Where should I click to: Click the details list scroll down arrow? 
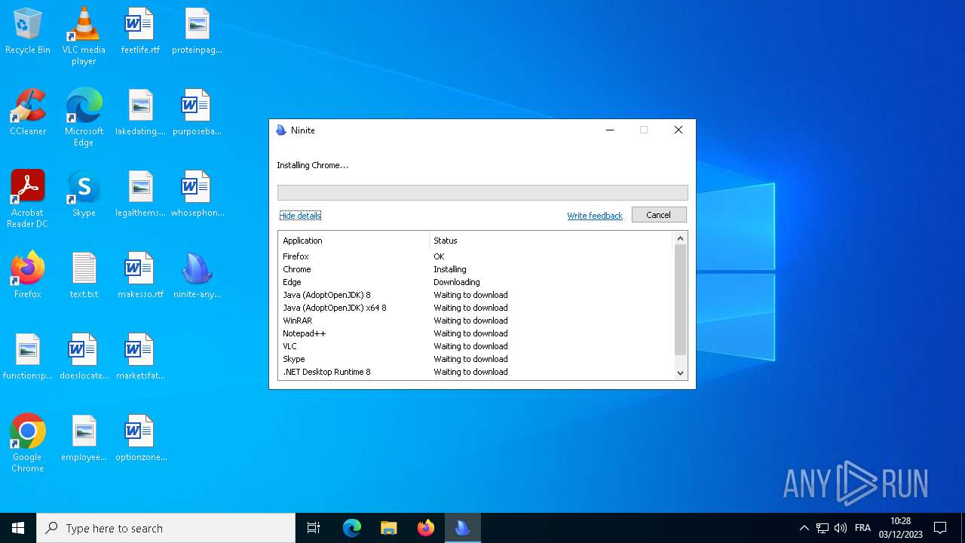tap(680, 373)
